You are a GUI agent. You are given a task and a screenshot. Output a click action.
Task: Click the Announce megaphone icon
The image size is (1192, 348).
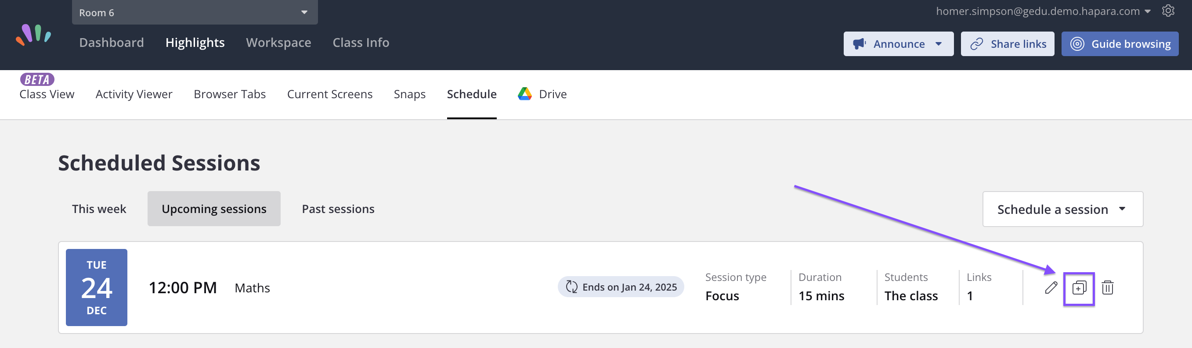pos(859,44)
